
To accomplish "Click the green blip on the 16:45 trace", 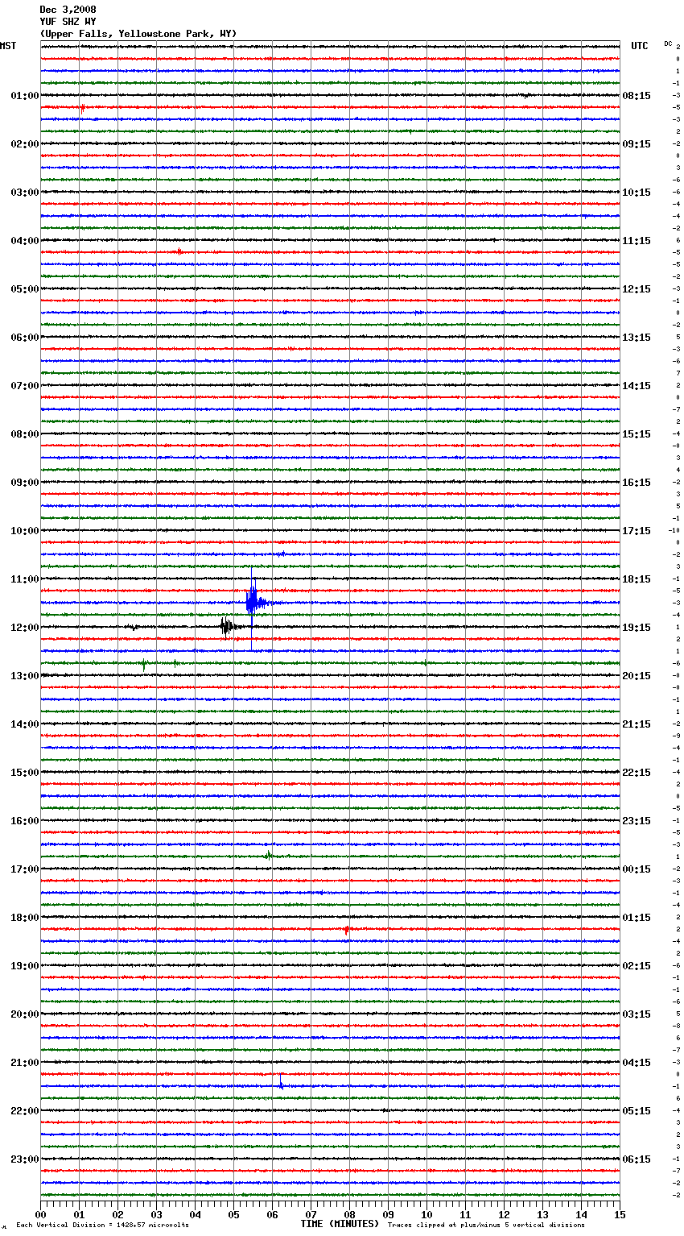I will click(x=269, y=856).
